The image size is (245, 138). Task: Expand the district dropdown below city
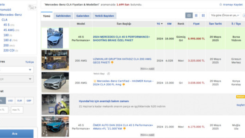[x=16, y=79]
